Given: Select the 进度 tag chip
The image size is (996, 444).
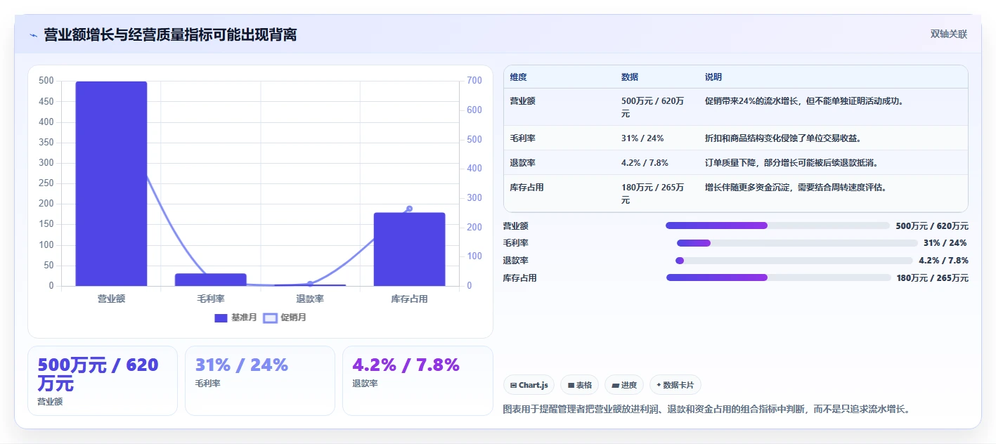Looking at the screenshot, I should point(624,385).
